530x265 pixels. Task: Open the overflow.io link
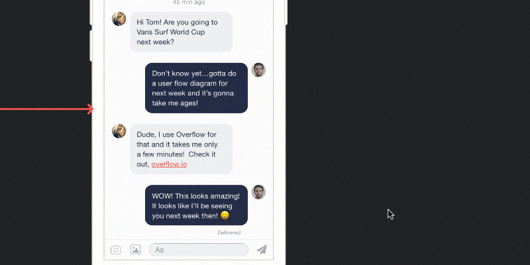click(x=169, y=164)
